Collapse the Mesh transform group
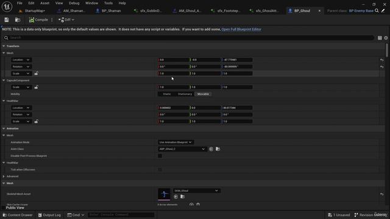This screenshot has height=219, width=390. 4,53
